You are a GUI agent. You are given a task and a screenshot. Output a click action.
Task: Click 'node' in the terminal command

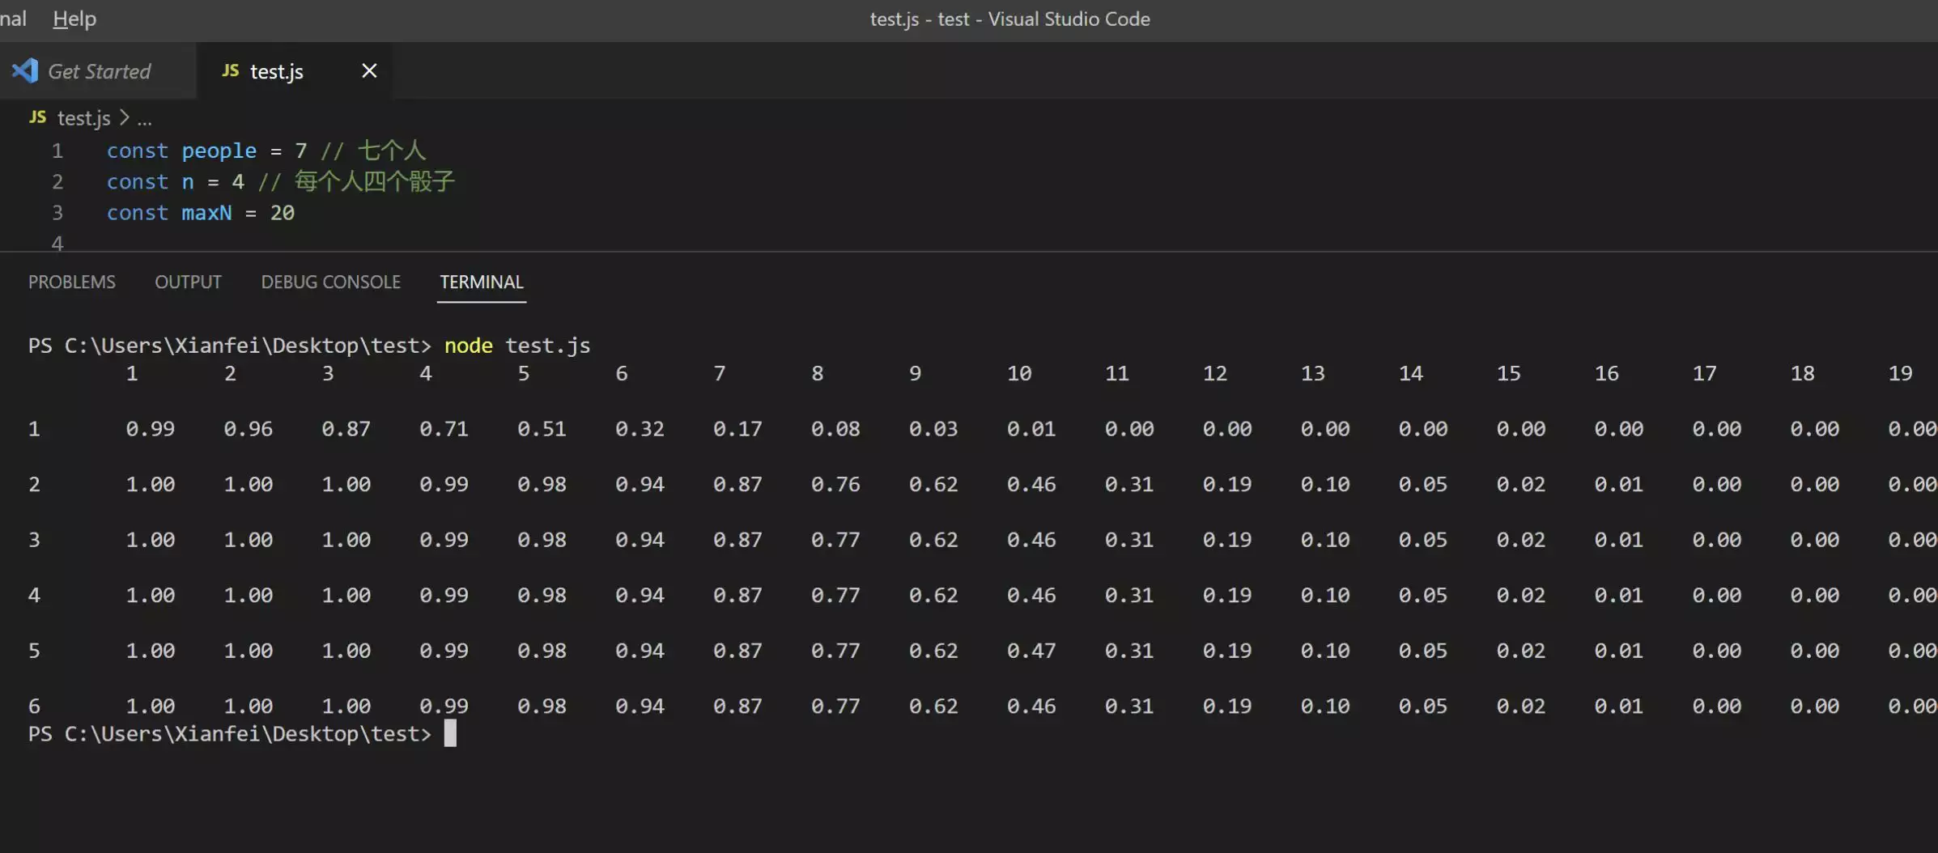click(x=469, y=346)
